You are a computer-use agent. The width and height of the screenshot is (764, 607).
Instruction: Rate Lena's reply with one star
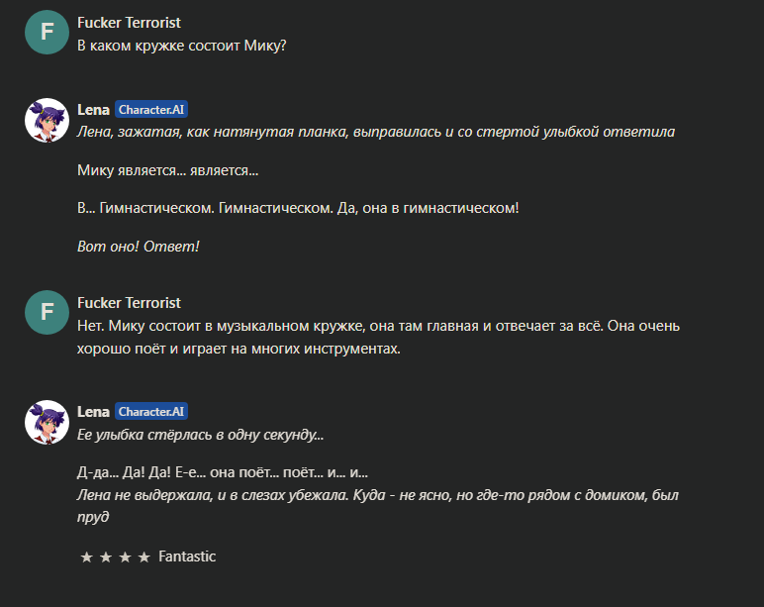coord(87,556)
